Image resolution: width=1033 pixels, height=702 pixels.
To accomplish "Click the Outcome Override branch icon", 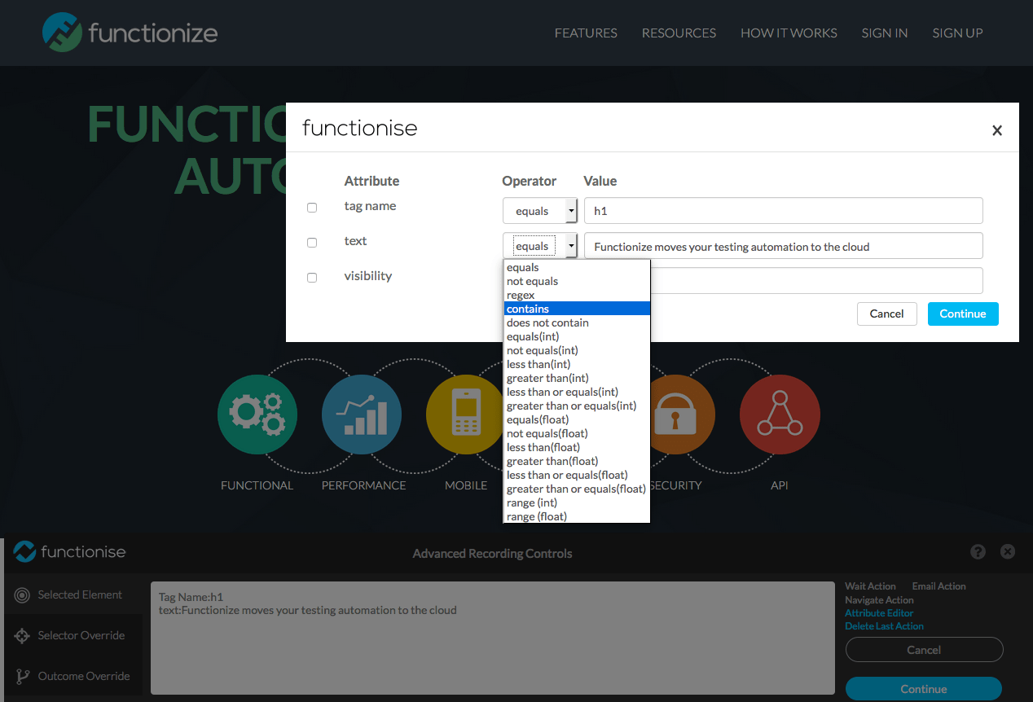I will point(22,677).
